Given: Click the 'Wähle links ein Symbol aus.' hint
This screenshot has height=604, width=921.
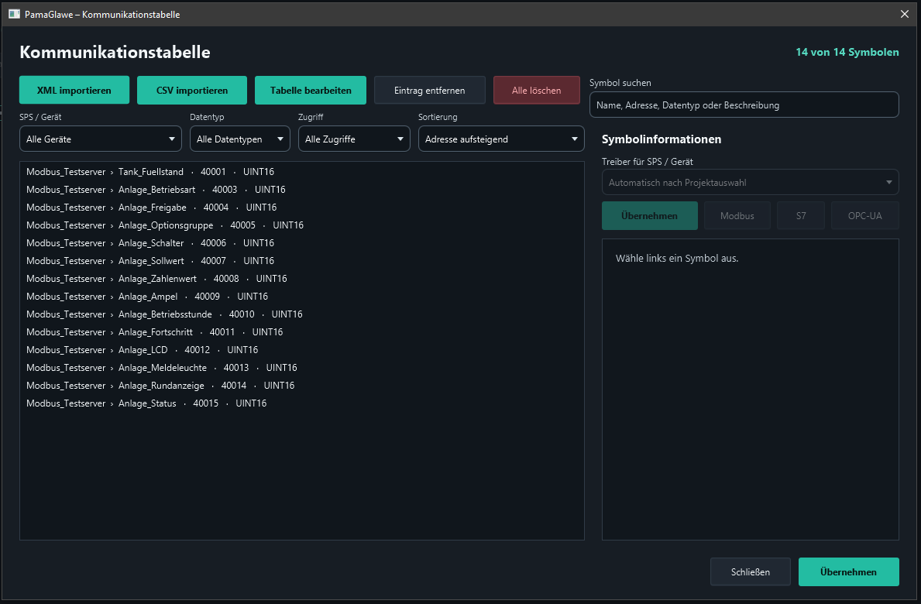Looking at the screenshot, I should point(677,259).
